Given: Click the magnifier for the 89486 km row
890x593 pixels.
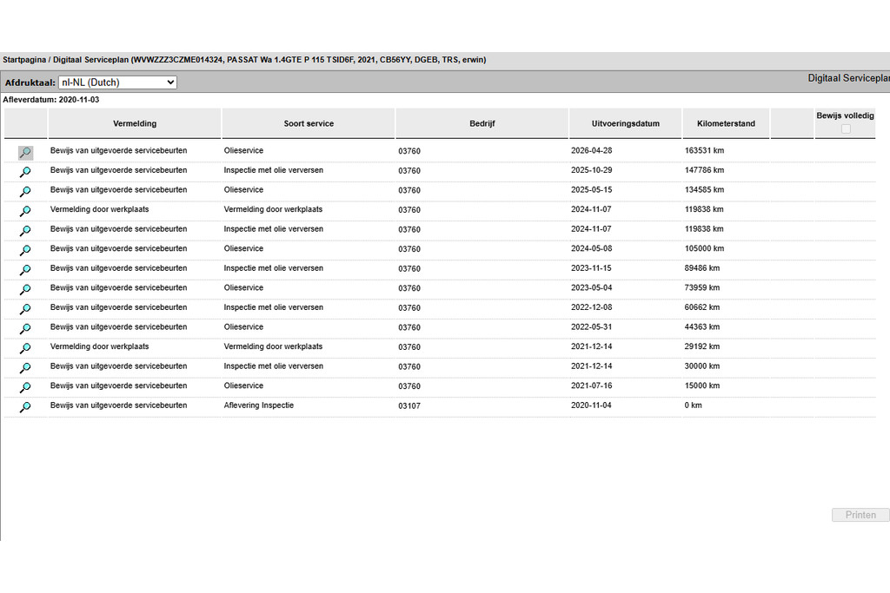Looking at the screenshot, I should click(x=25, y=270).
